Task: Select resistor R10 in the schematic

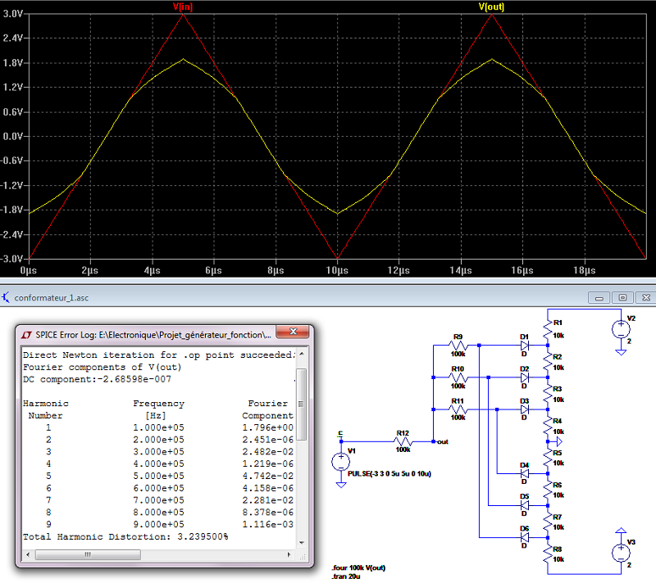Action: point(458,377)
